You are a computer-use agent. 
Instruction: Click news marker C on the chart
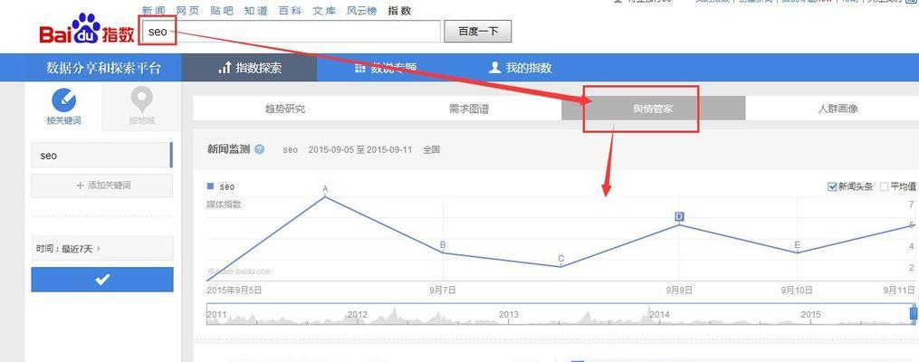coord(560,259)
